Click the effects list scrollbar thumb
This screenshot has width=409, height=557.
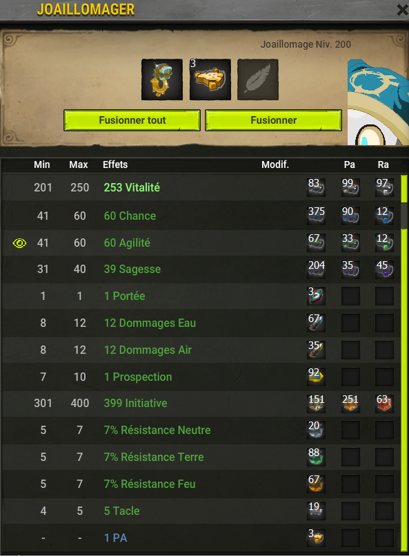point(404,216)
